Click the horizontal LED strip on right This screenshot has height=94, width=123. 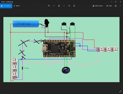[107, 49]
